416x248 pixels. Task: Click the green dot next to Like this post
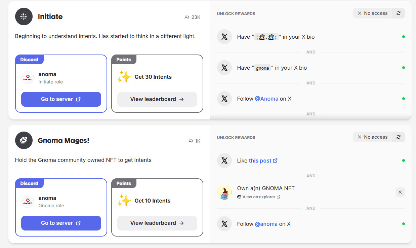(x=404, y=161)
